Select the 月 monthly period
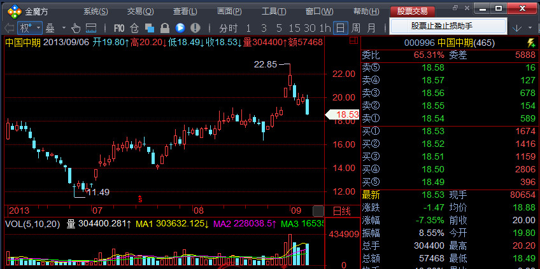This screenshot has height=269, width=540. tap(371, 28)
